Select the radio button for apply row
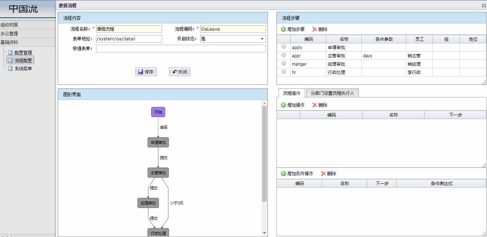487x237 pixels. [x=284, y=47]
